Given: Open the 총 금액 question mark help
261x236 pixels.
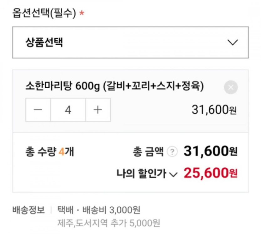Looking at the screenshot, I should (172, 152).
